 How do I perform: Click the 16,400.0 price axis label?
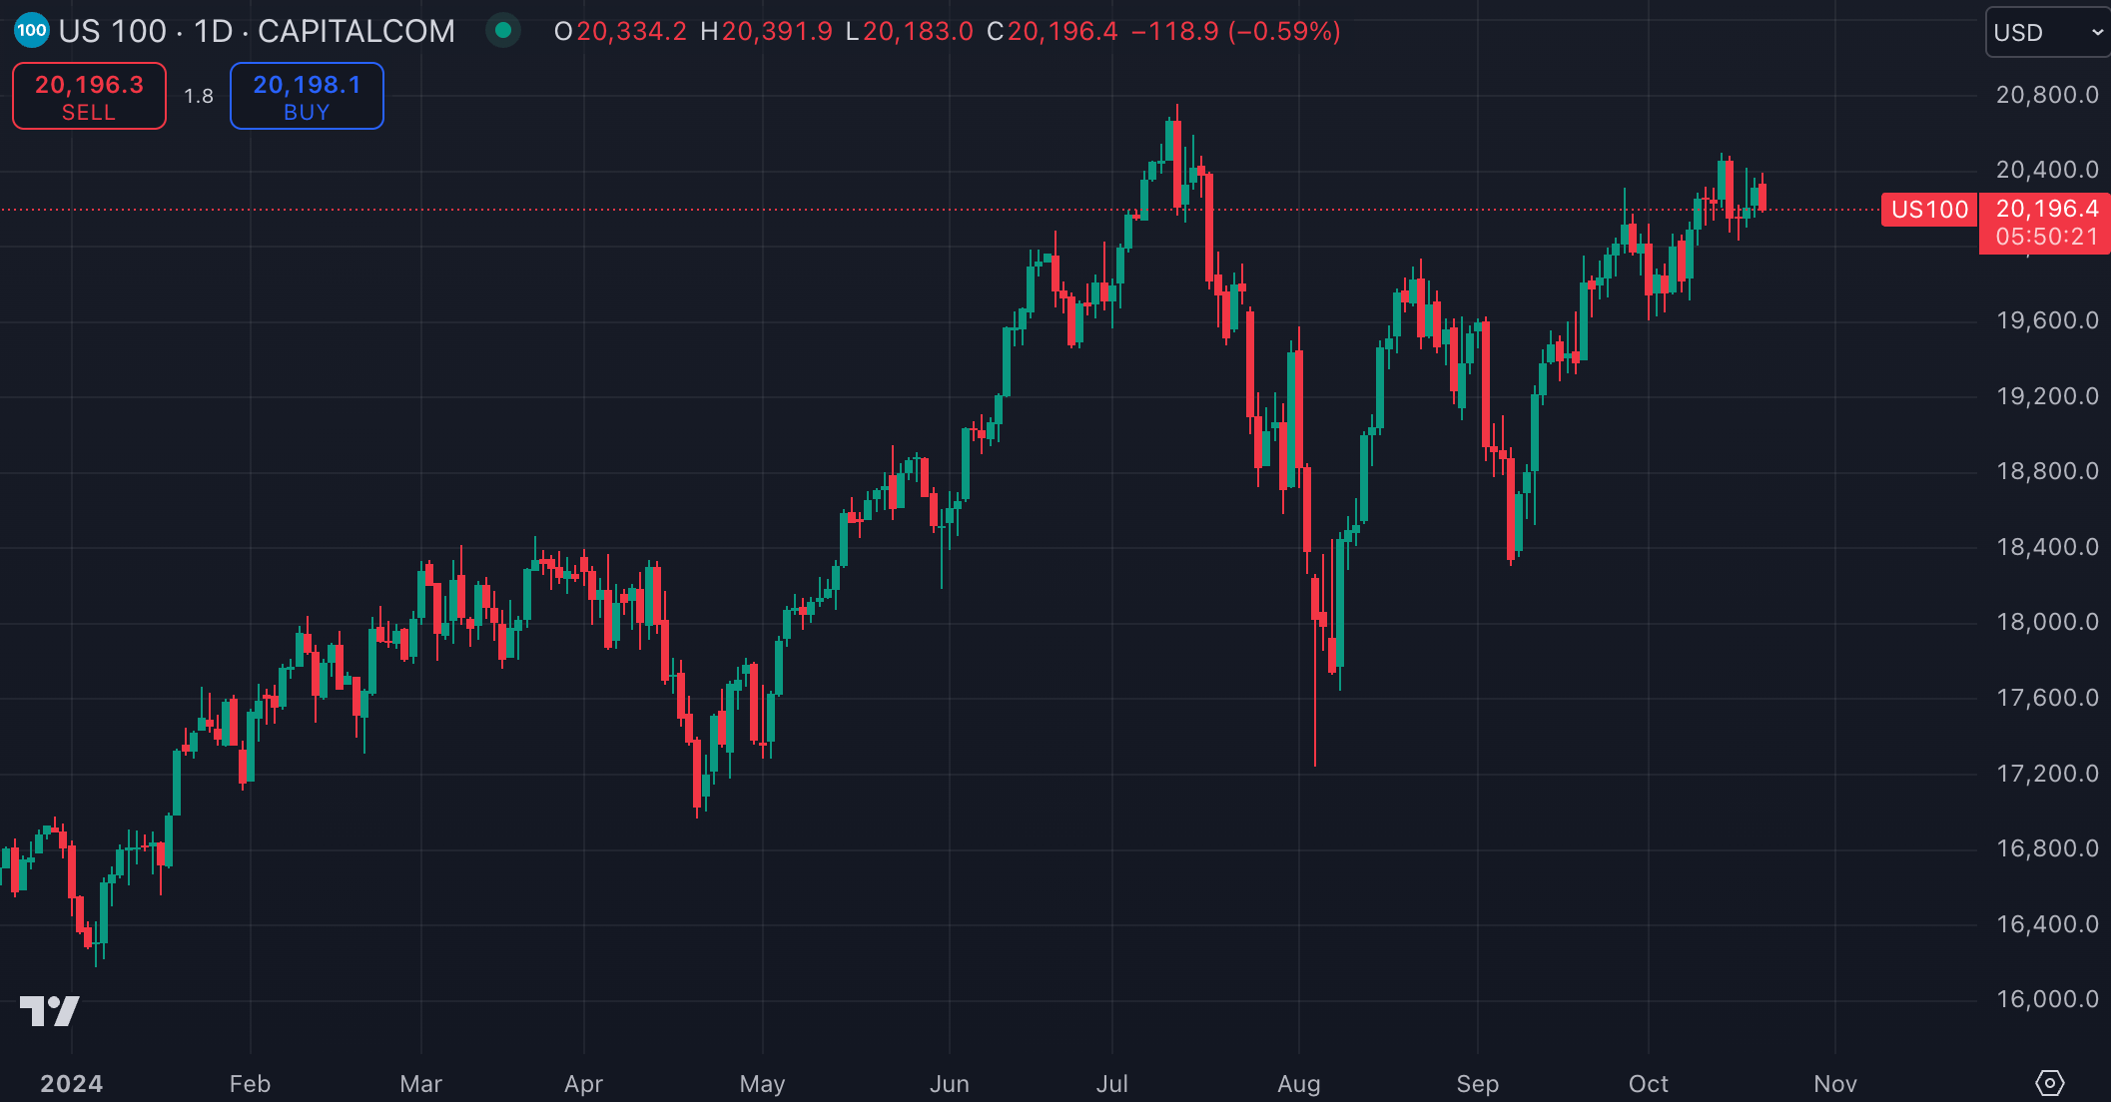tap(2047, 924)
